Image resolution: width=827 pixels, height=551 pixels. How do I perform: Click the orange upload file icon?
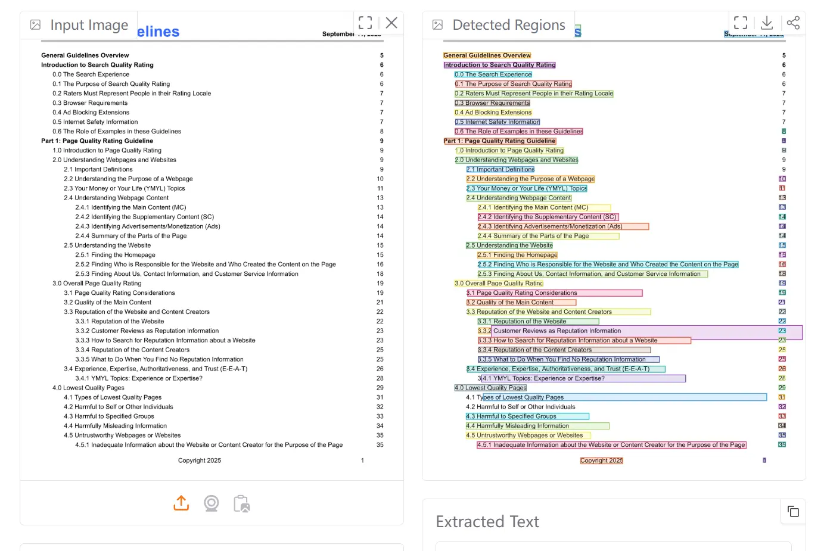[181, 503]
